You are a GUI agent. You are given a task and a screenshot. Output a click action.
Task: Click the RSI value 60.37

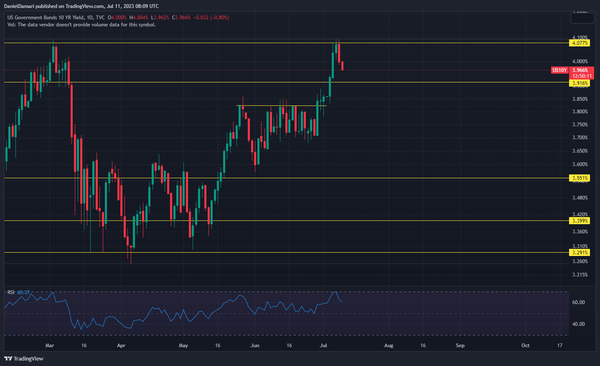(23, 292)
